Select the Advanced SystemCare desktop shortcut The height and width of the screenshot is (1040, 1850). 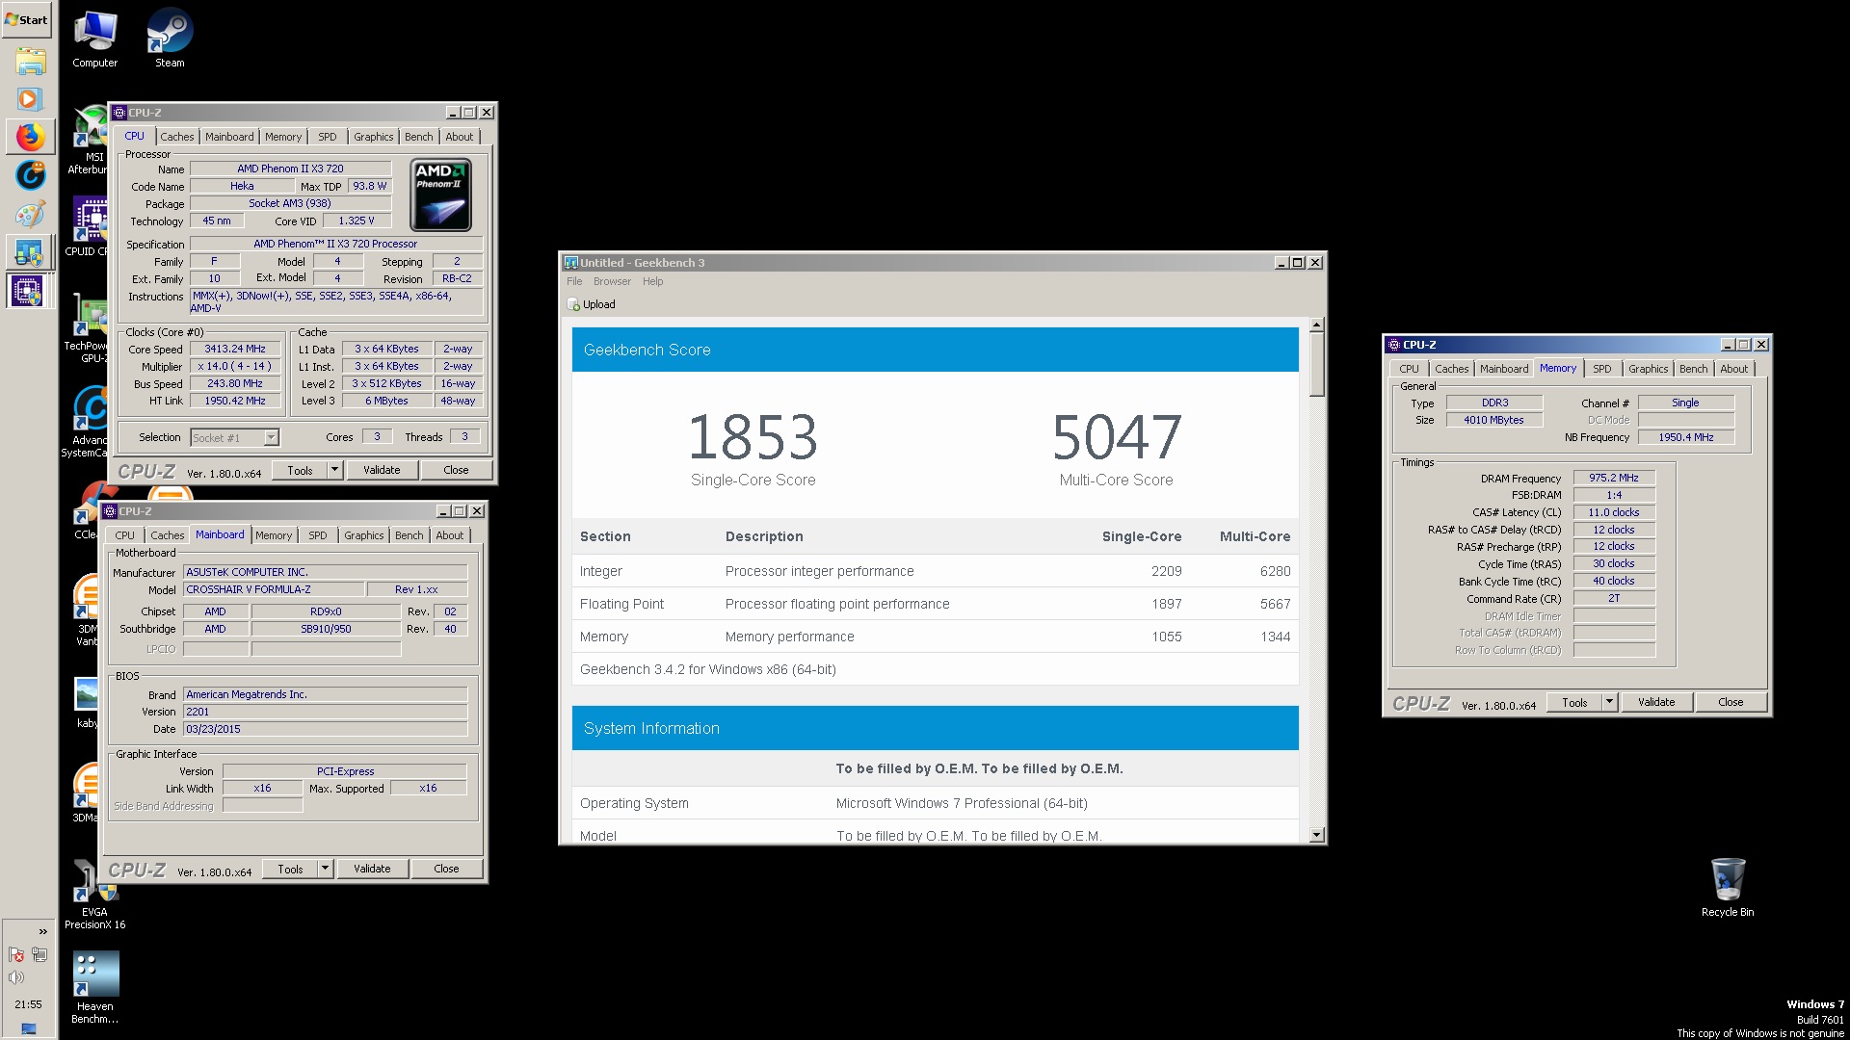(x=87, y=422)
